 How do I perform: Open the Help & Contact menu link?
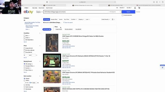49,8
